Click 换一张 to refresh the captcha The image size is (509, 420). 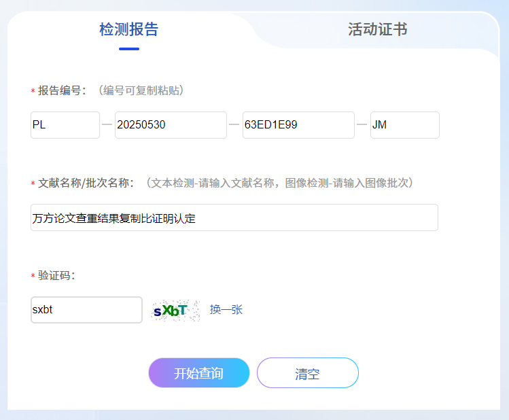point(226,310)
